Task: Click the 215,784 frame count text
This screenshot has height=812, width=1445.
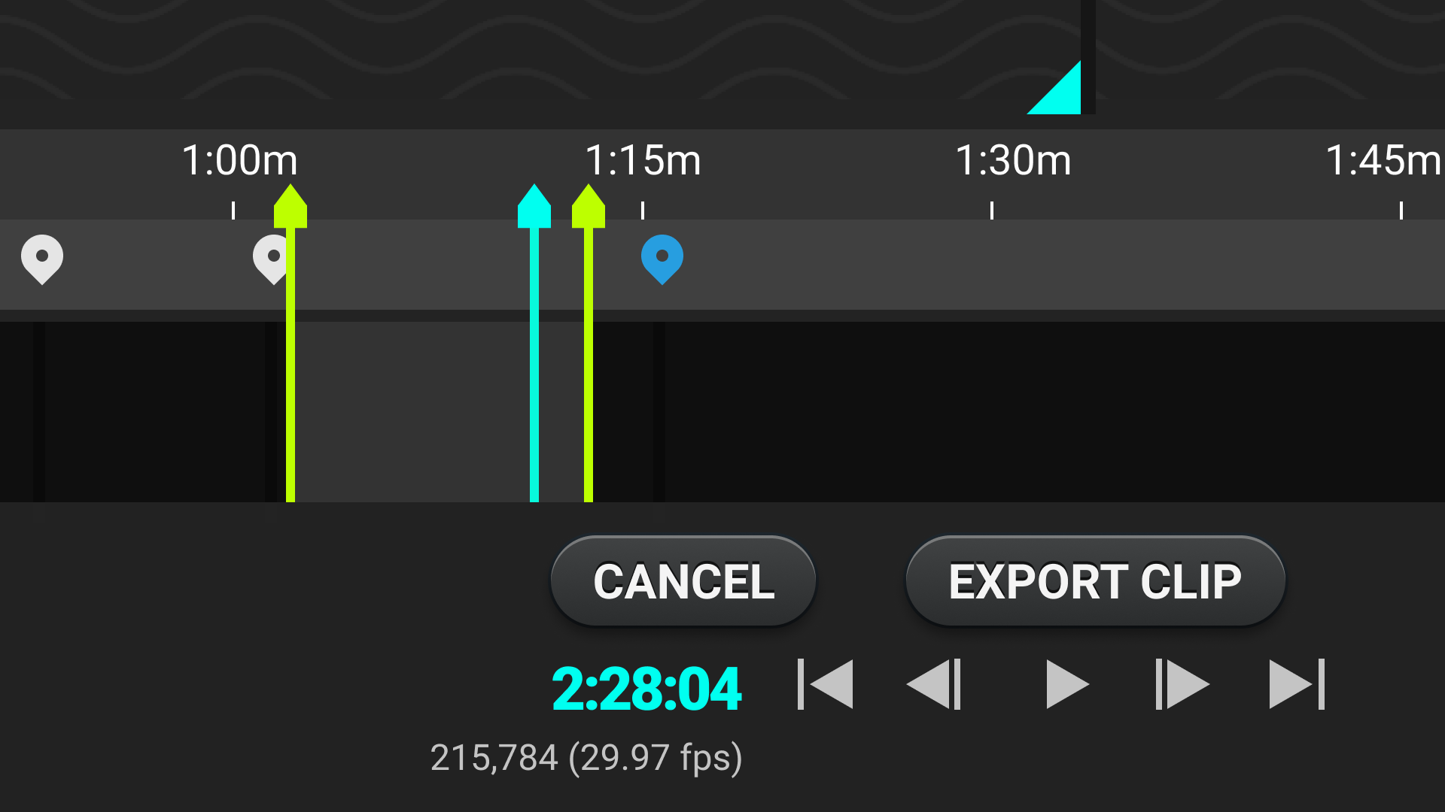Action: click(494, 758)
